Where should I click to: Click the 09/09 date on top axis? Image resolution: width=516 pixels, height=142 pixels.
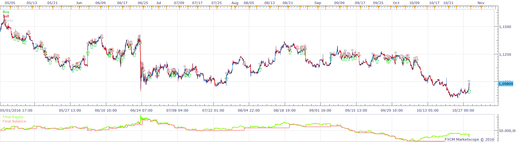point(339,3)
